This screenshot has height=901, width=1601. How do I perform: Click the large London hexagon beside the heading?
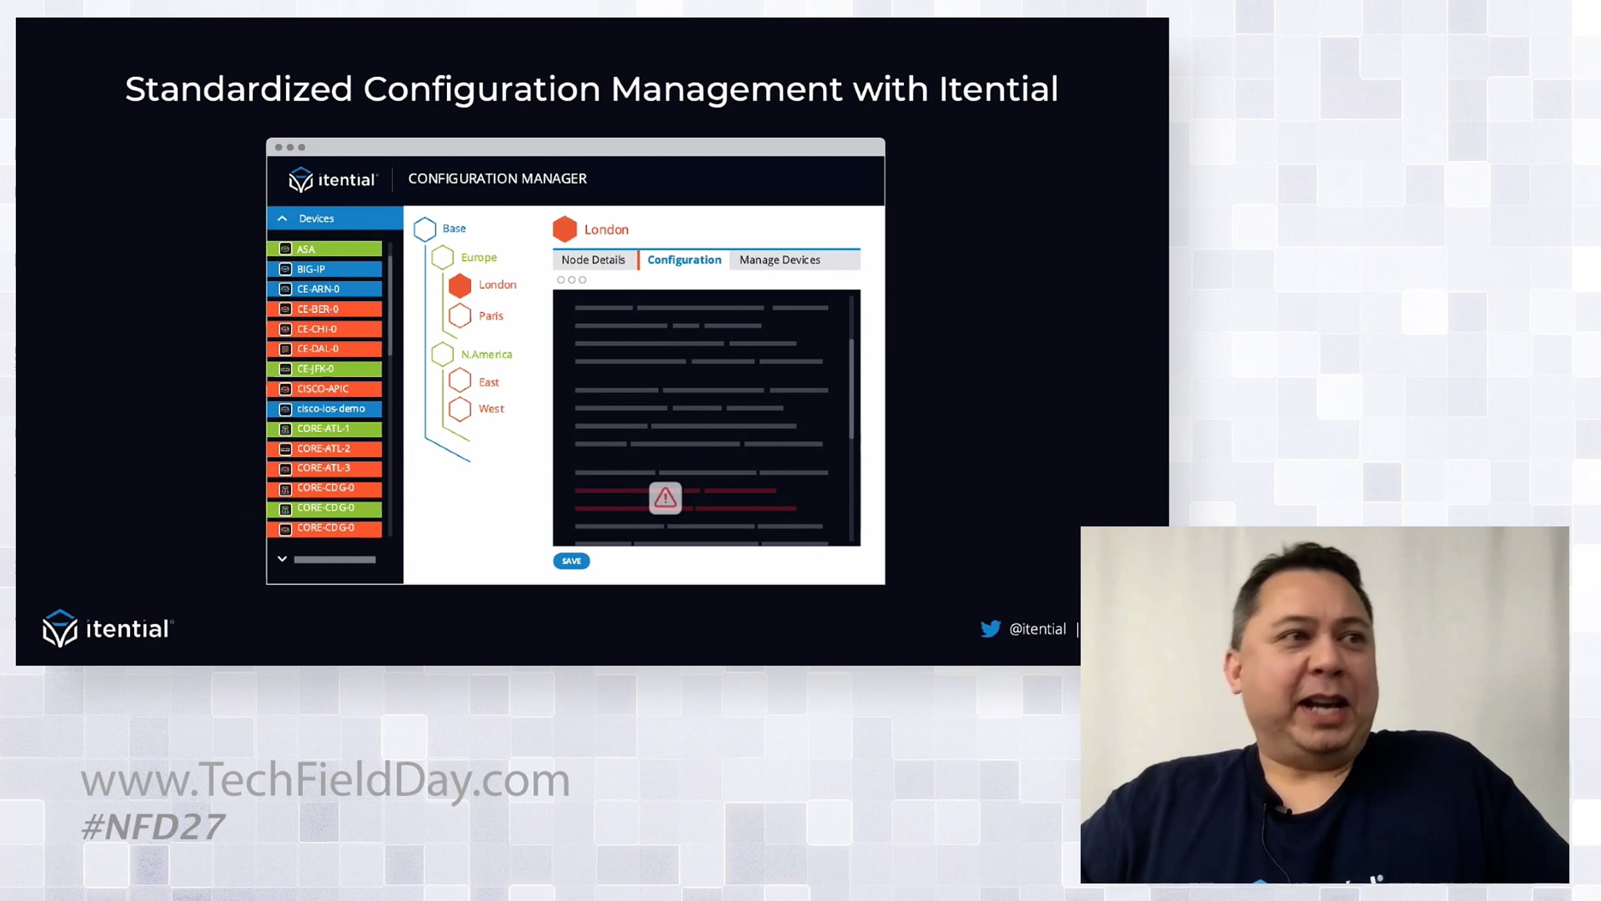pos(565,229)
